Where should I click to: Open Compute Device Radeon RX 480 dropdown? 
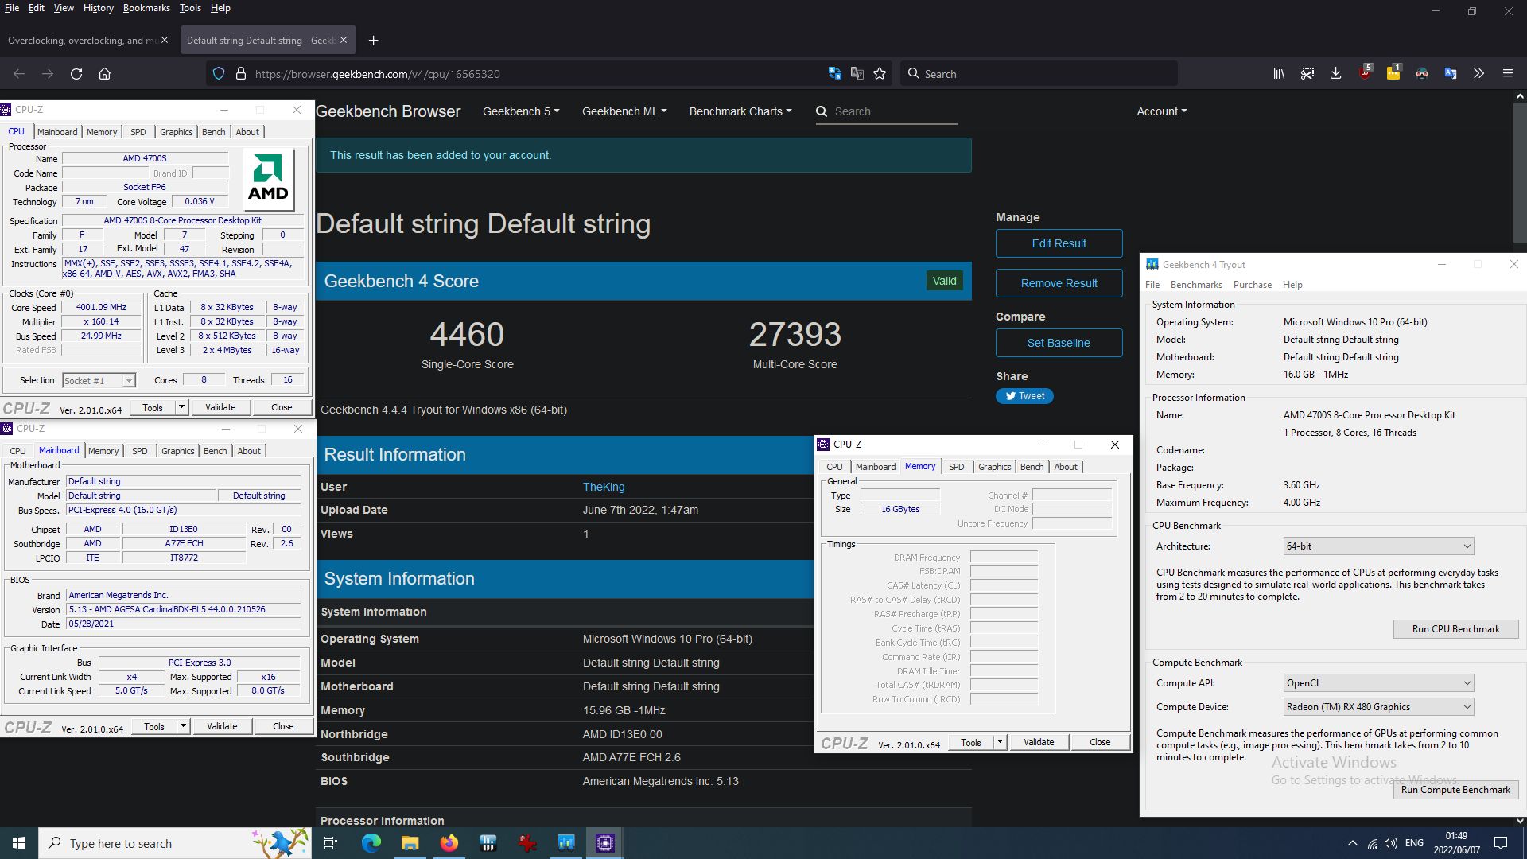pos(1378,707)
